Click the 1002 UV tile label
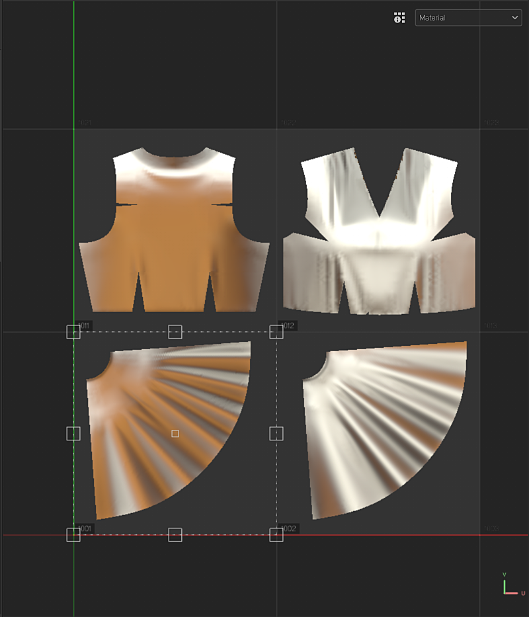Viewport: 529px width, 617px height. pos(290,528)
